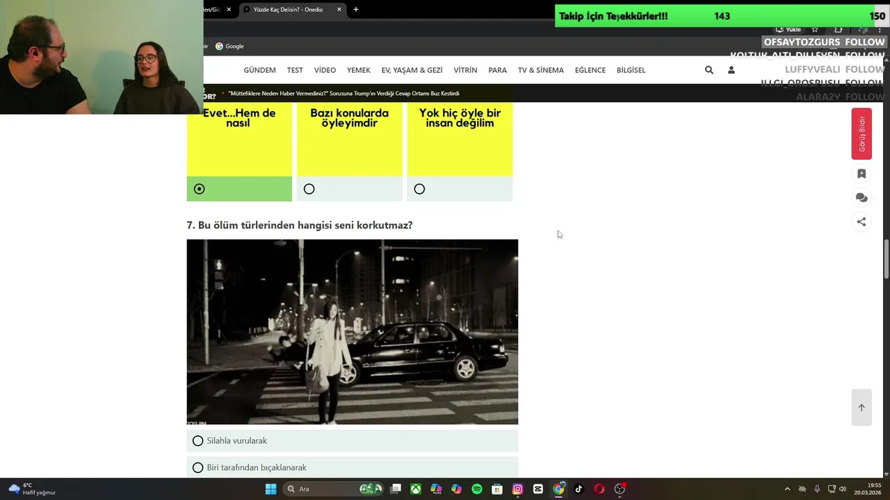Go back to top with arrow button

click(x=861, y=407)
